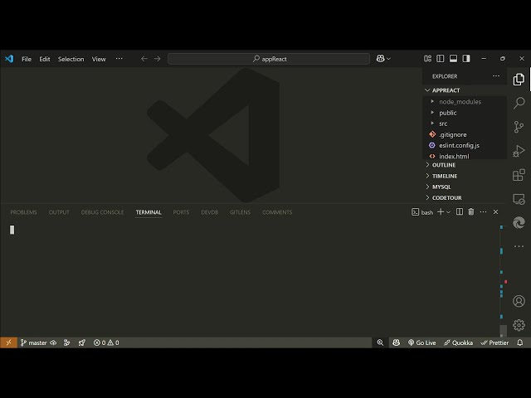
Task: Open the File menu
Action: pyautogui.click(x=27, y=59)
